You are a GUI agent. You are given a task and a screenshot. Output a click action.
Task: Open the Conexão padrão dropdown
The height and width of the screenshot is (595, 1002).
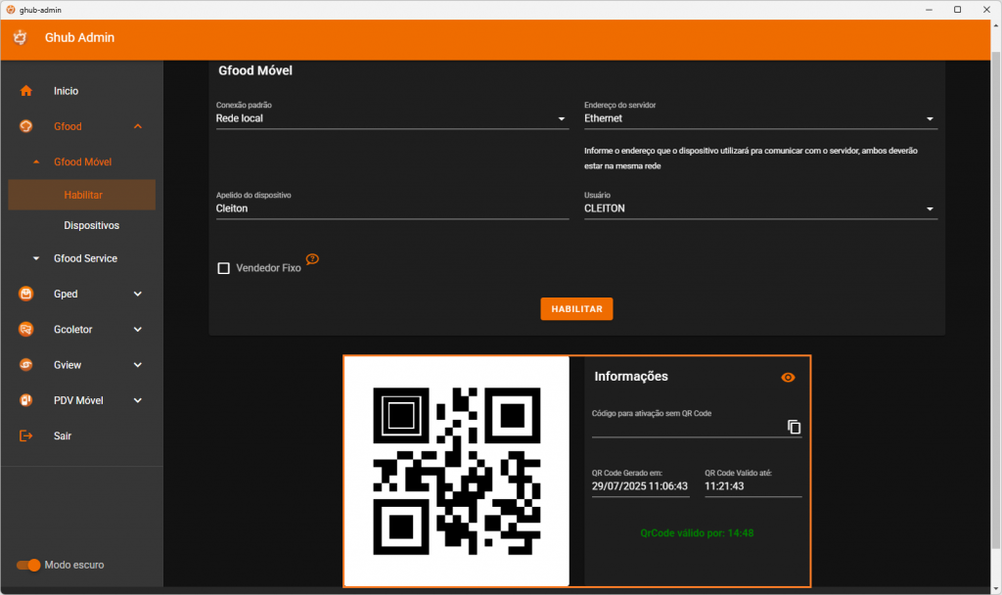pyautogui.click(x=392, y=118)
